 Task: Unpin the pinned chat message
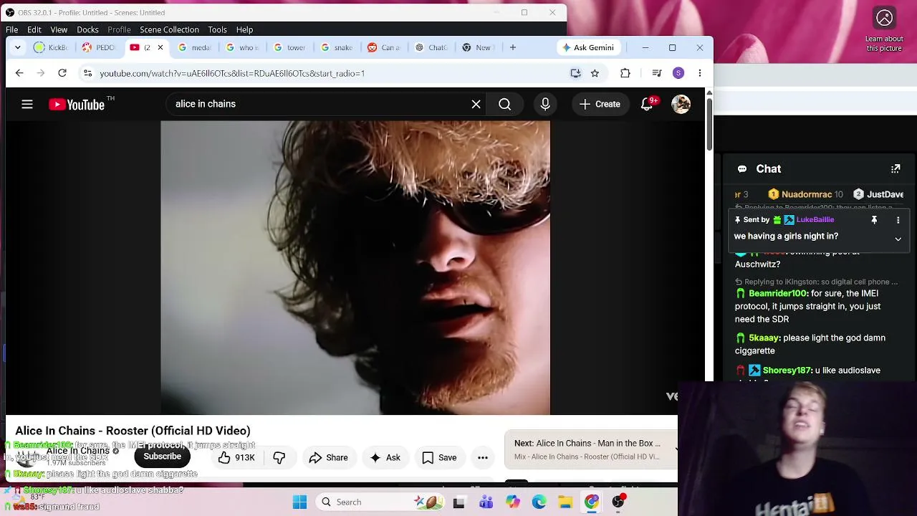tap(874, 220)
